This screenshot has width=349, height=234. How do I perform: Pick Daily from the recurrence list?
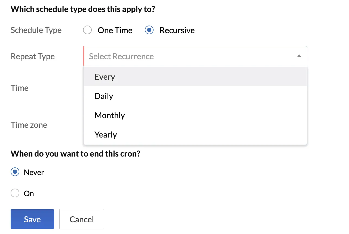pyautogui.click(x=195, y=96)
